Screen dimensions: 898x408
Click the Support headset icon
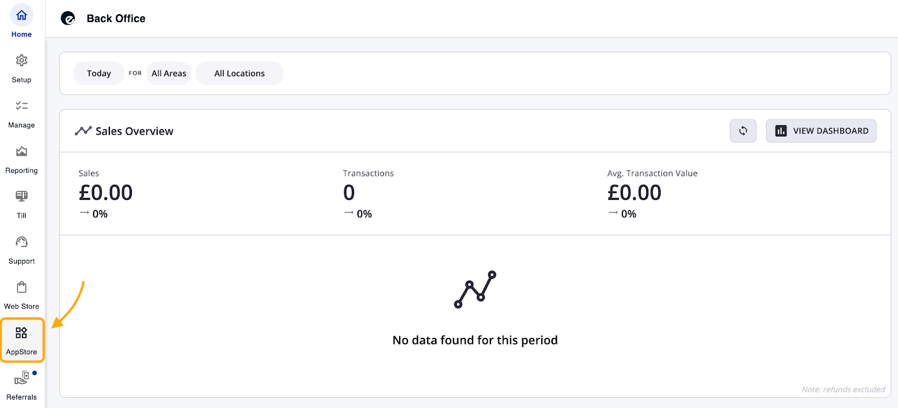pos(21,242)
